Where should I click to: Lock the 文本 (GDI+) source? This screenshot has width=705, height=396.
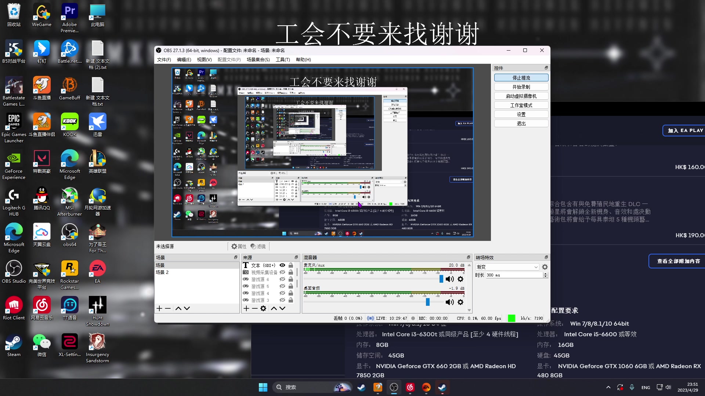coord(291,265)
